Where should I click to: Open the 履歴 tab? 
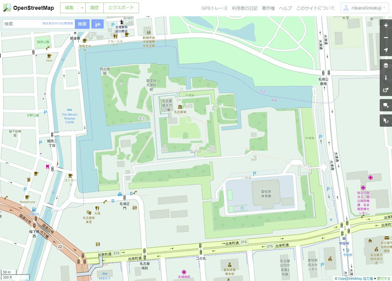pyautogui.click(x=94, y=8)
